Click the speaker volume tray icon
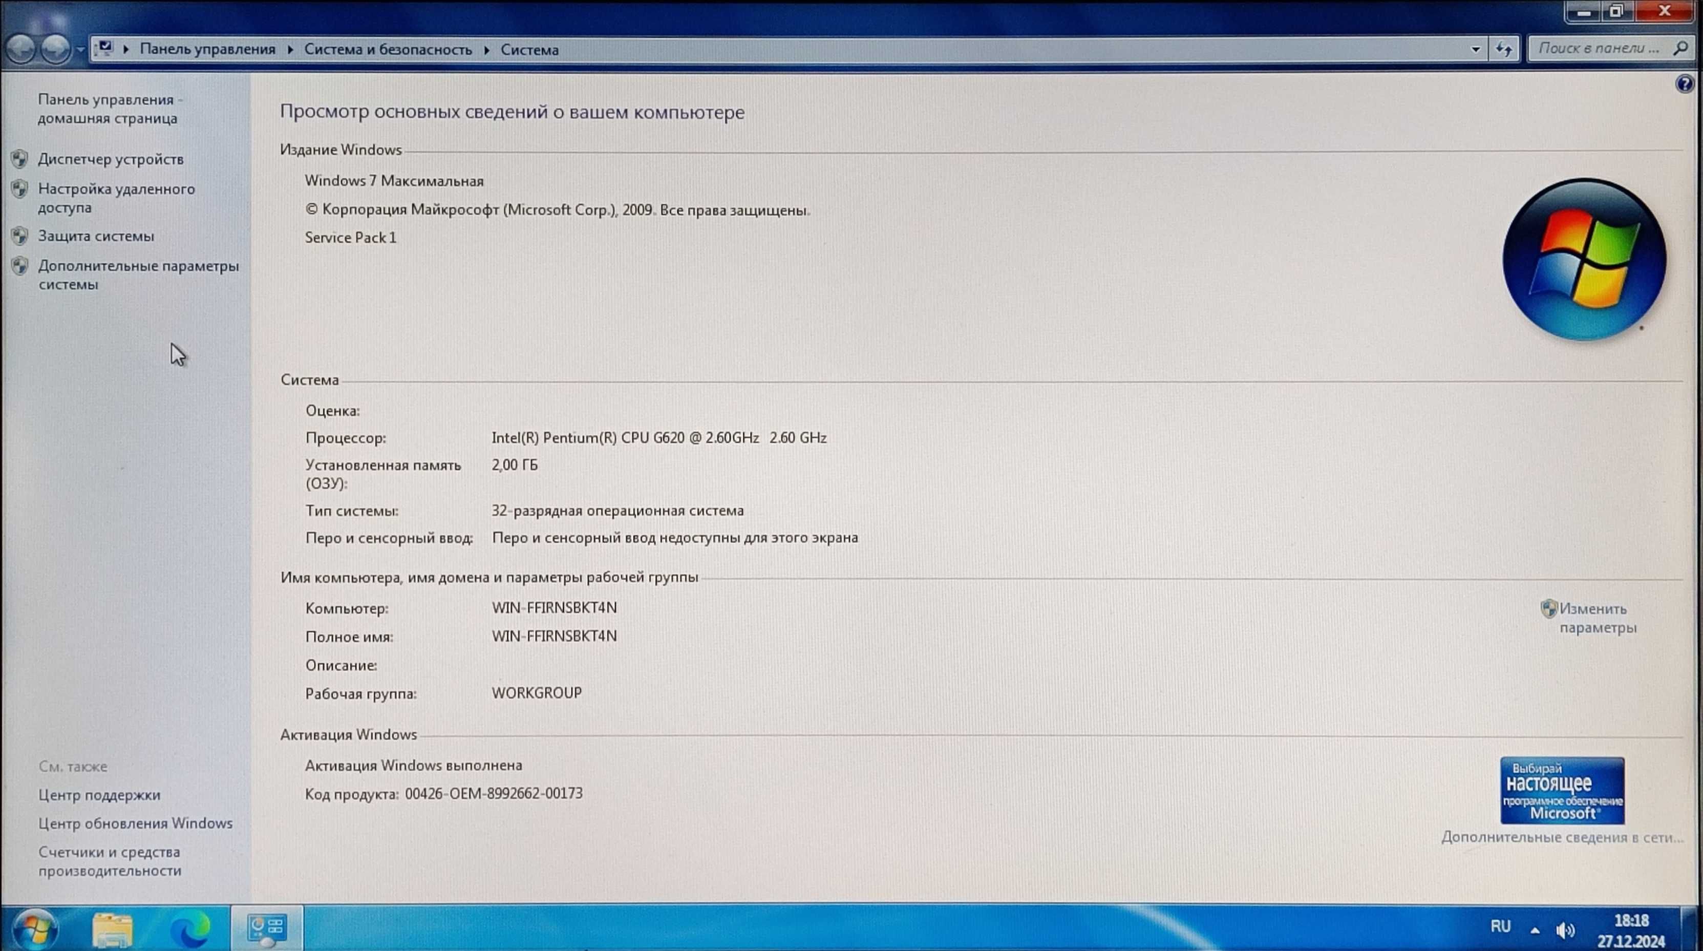 click(x=1565, y=930)
